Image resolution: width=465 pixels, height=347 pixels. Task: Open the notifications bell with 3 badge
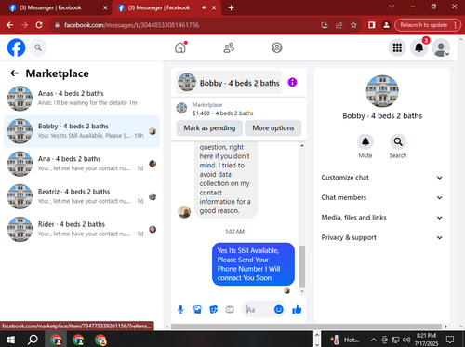point(419,47)
